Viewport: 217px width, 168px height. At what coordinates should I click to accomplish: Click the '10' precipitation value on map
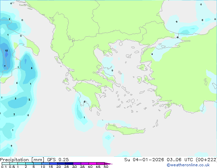click(x=7, y=51)
